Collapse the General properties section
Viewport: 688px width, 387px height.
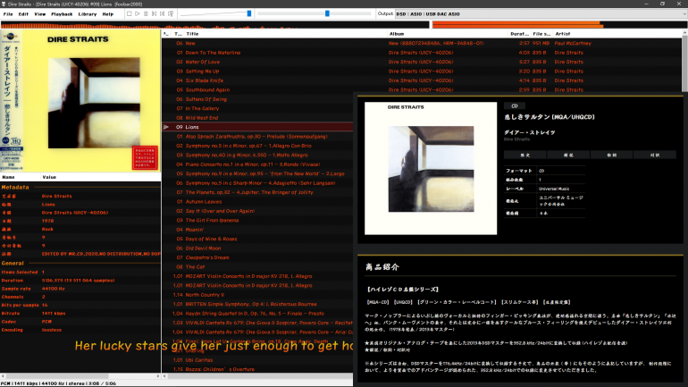pyautogui.click(x=13, y=263)
